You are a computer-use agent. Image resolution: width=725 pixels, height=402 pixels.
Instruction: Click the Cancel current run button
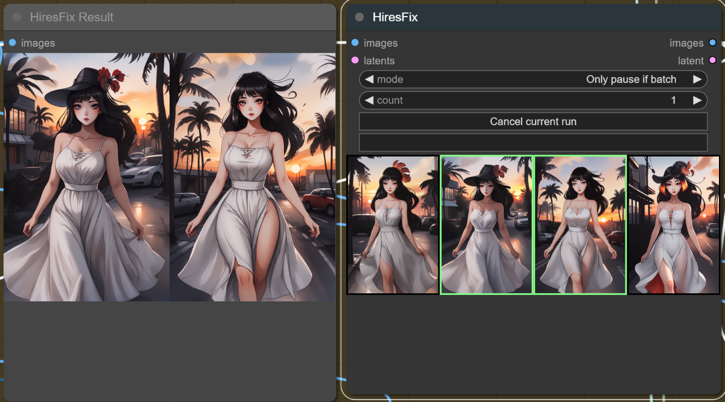tap(533, 121)
